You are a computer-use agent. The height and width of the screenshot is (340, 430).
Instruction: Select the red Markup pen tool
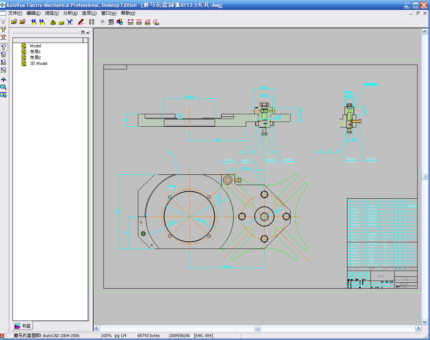(81, 22)
